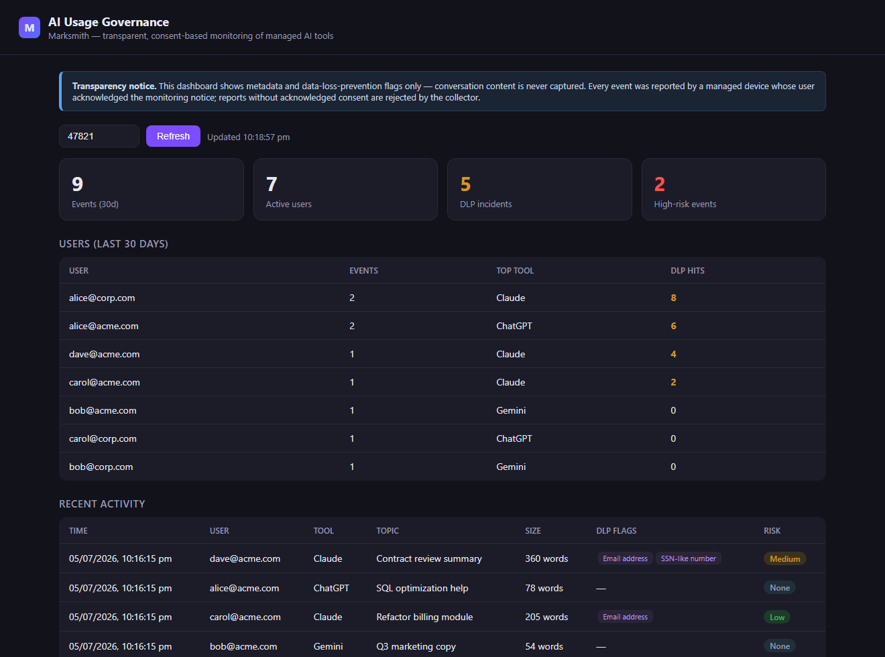Screen dimensions: 885x657
Task: Click the Email address flag on dave's activity
Action: pos(625,558)
